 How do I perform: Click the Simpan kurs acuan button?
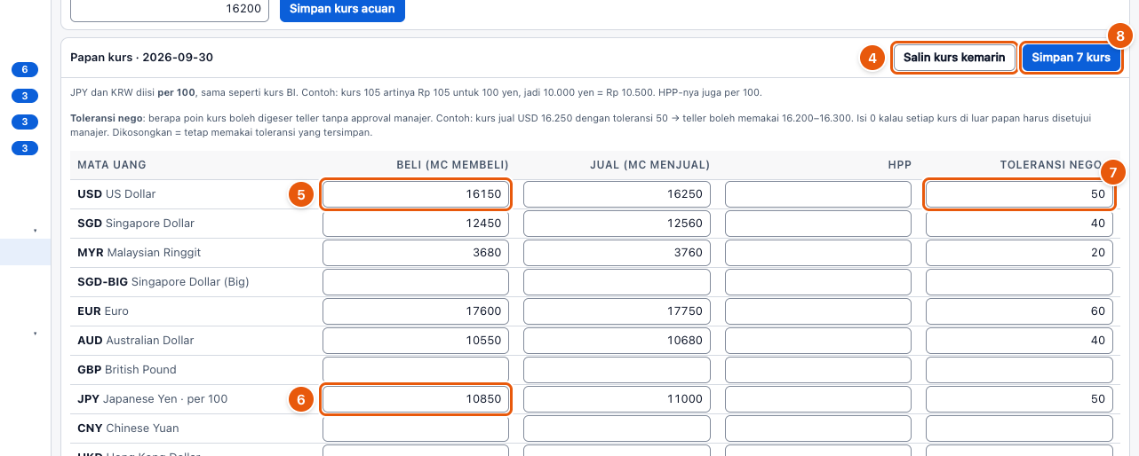pyautogui.click(x=342, y=8)
